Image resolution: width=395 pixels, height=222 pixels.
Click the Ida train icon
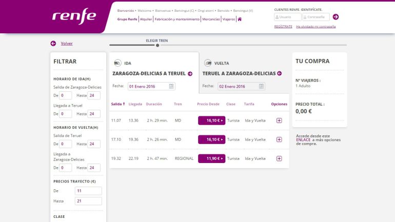point(117,63)
